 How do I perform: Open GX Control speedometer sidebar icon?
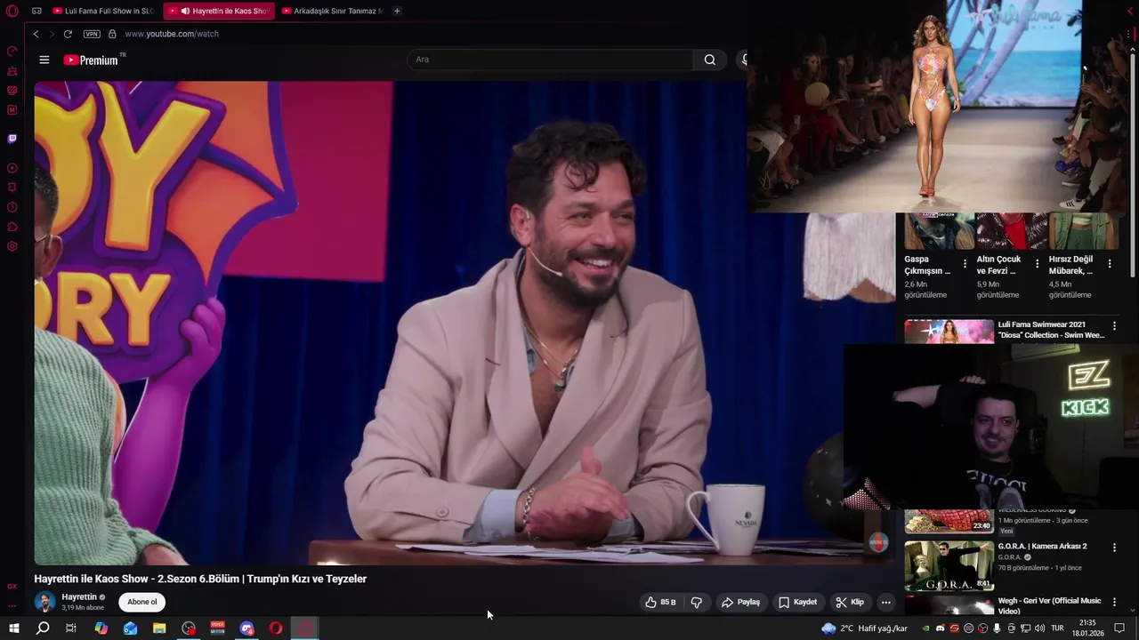pyautogui.click(x=12, y=51)
